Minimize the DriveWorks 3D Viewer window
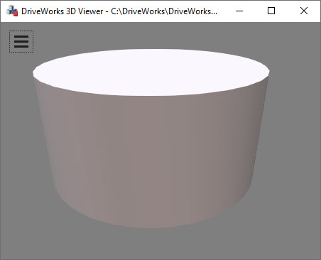 coord(239,11)
